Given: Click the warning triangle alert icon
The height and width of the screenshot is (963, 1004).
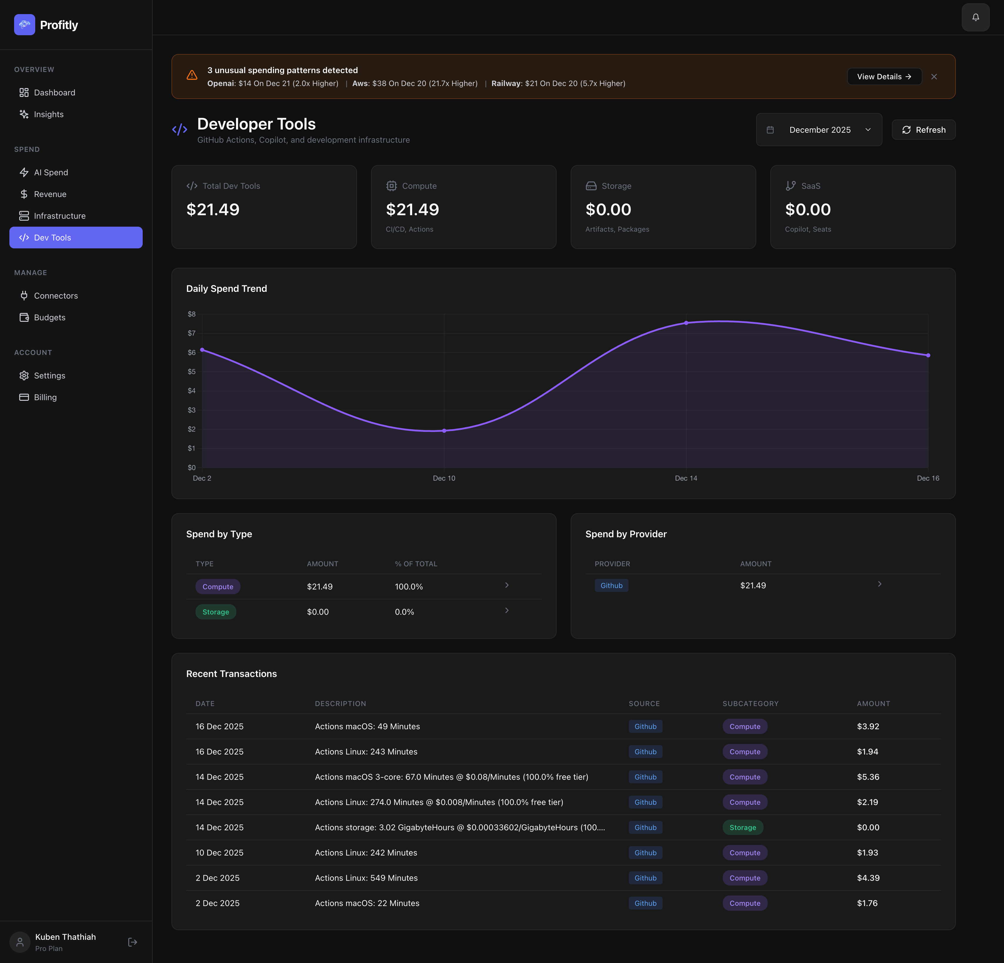Looking at the screenshot, I should [192, 76].
